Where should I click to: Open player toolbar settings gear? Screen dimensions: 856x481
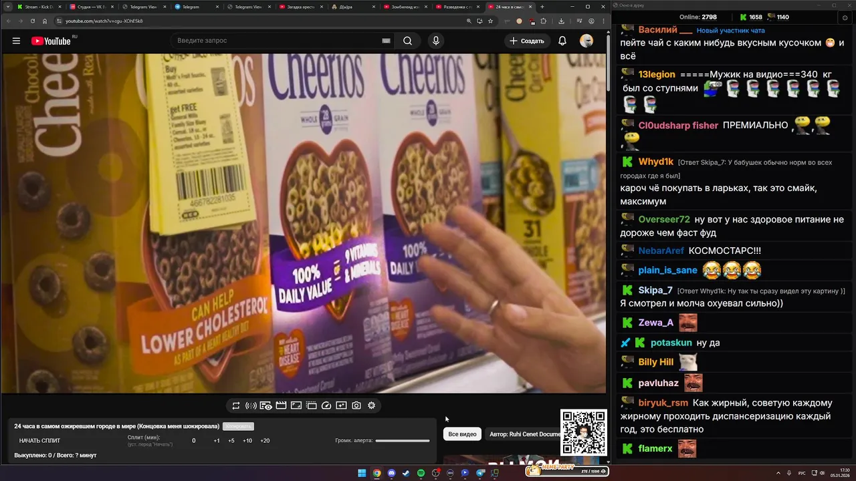pos(372,406)
